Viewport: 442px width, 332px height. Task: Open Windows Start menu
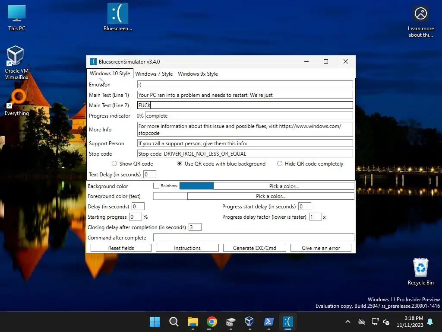coord(155,322)
